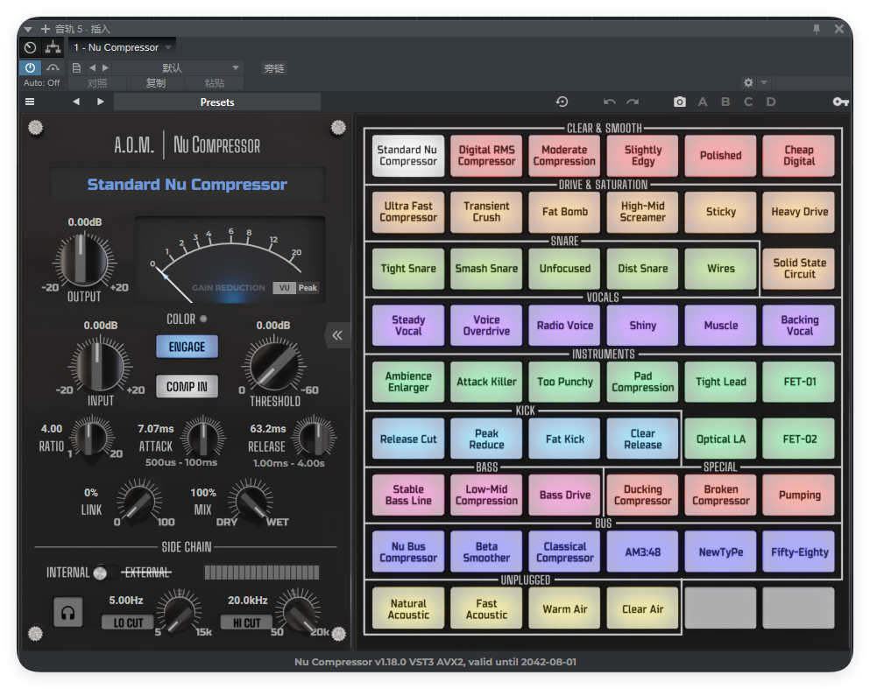The image size is (870, 689).
Task: Toggle the COMP IN button
Action: coord(187,386)
